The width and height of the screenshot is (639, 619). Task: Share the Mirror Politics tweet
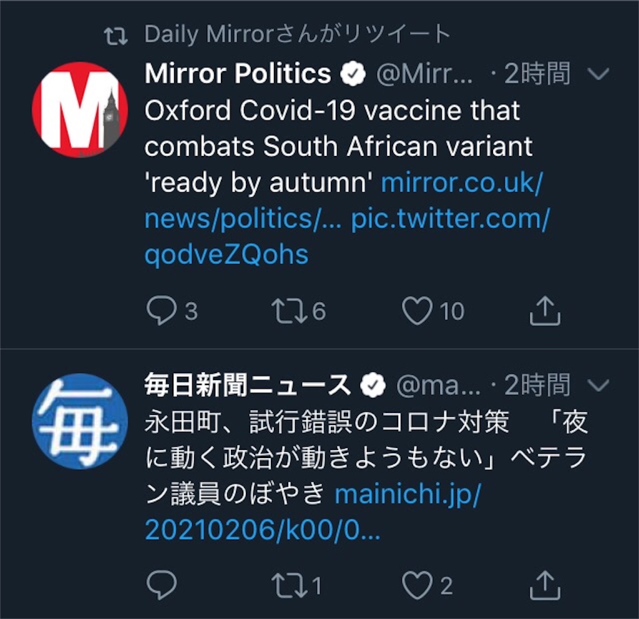[545, 311]
